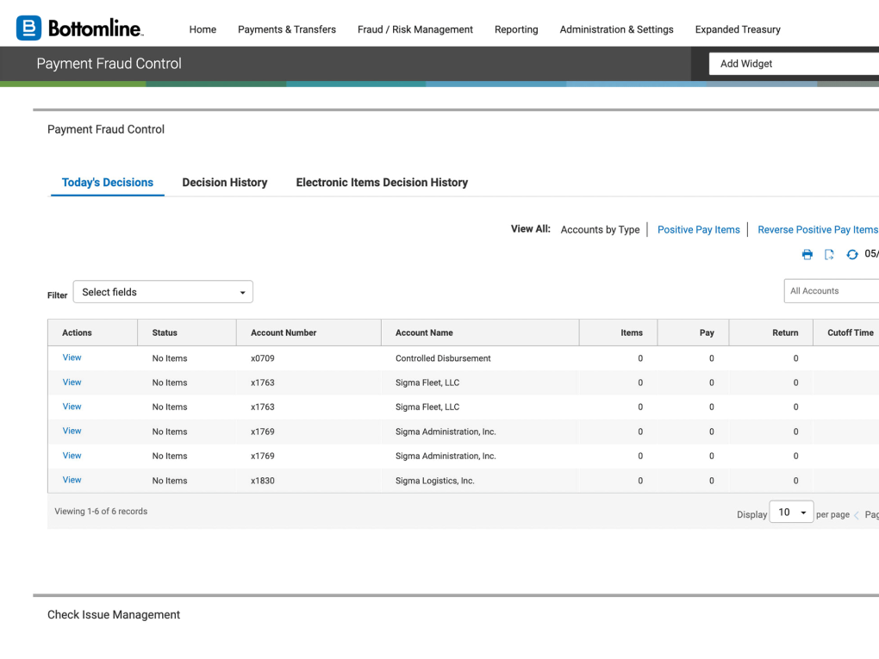Click the export icon next to print

829,254
